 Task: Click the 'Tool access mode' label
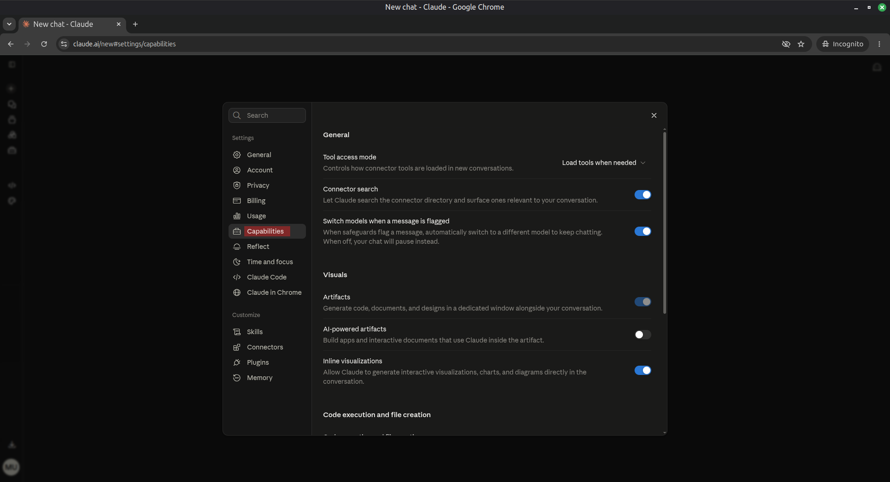pyautogui.click(x=350, y=157)
